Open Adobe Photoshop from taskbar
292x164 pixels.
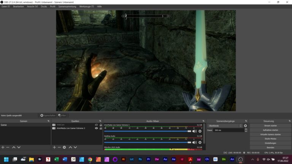pos(140,159)
